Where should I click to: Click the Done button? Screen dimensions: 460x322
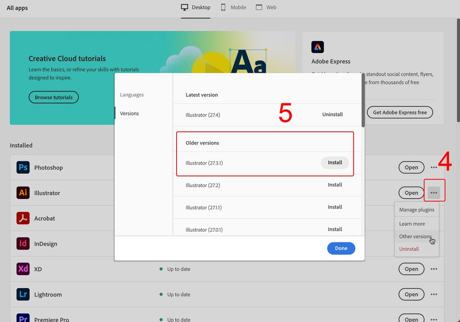[x=341, y=248]
